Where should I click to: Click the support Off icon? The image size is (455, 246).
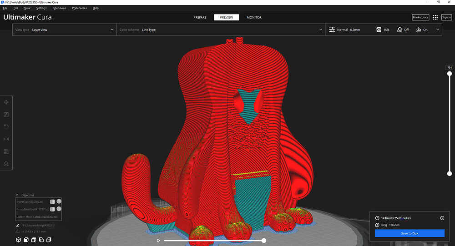(399, 30)
